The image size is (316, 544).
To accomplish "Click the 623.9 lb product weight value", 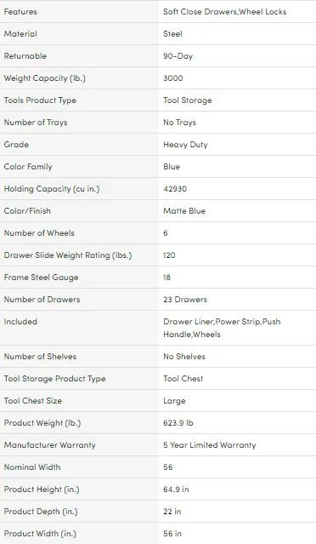I will pos(178,423).
